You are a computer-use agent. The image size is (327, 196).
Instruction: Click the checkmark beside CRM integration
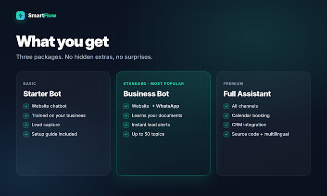226,125
